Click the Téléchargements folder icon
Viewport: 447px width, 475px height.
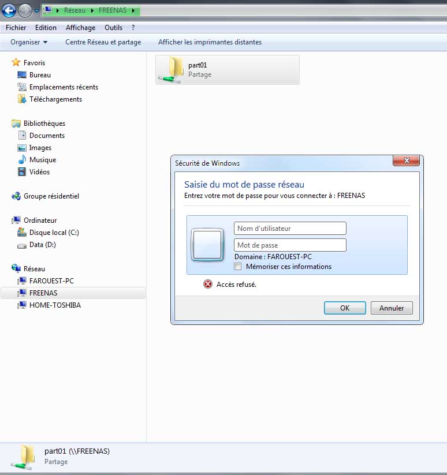(x=22, y=99)
